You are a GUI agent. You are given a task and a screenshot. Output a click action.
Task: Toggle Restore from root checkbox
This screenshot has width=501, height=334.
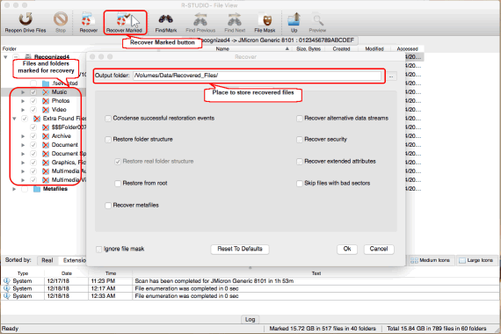118,183
